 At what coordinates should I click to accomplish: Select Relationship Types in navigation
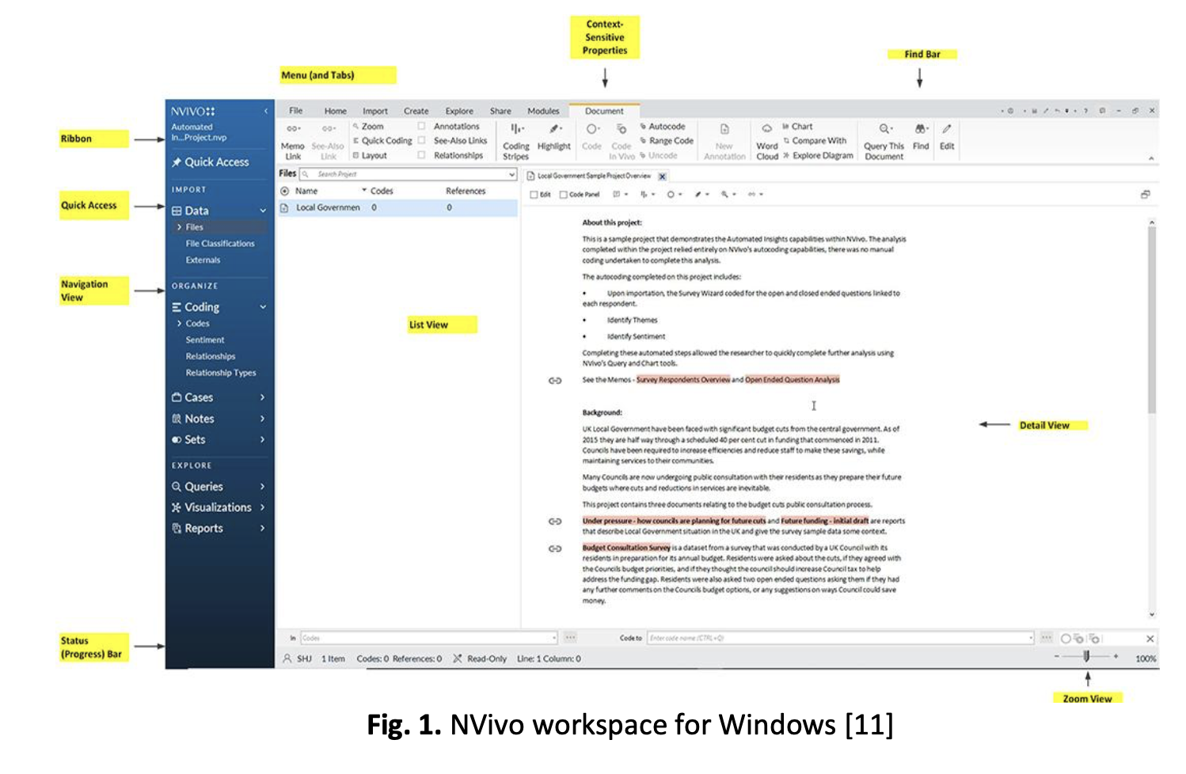[x=221, y=373]
